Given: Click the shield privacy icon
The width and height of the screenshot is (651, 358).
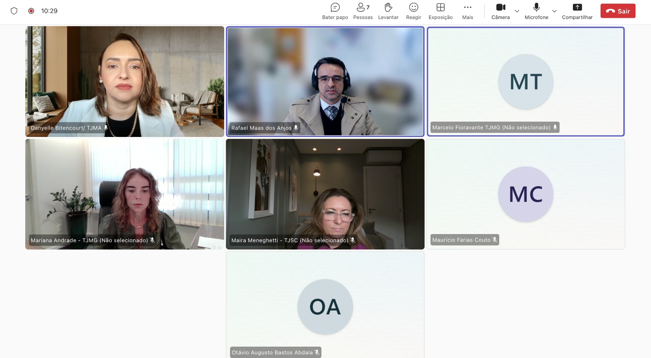Looking at the screenshot, I should coord(14,11).
